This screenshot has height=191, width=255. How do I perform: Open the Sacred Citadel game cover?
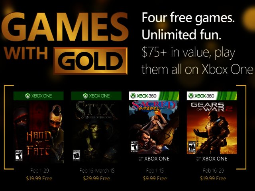154,127
